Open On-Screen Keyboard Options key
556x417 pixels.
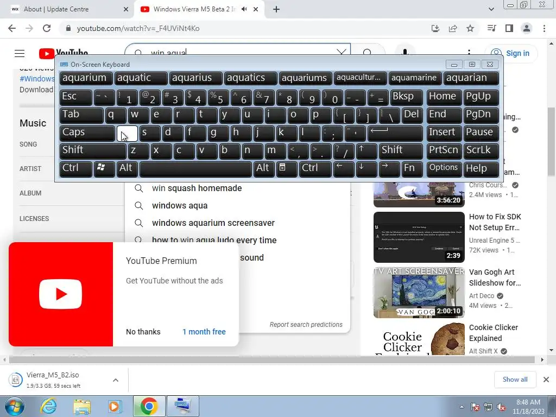[x=444, y=168]
